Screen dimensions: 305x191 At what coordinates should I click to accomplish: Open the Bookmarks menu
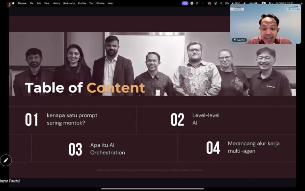(69, 3)
